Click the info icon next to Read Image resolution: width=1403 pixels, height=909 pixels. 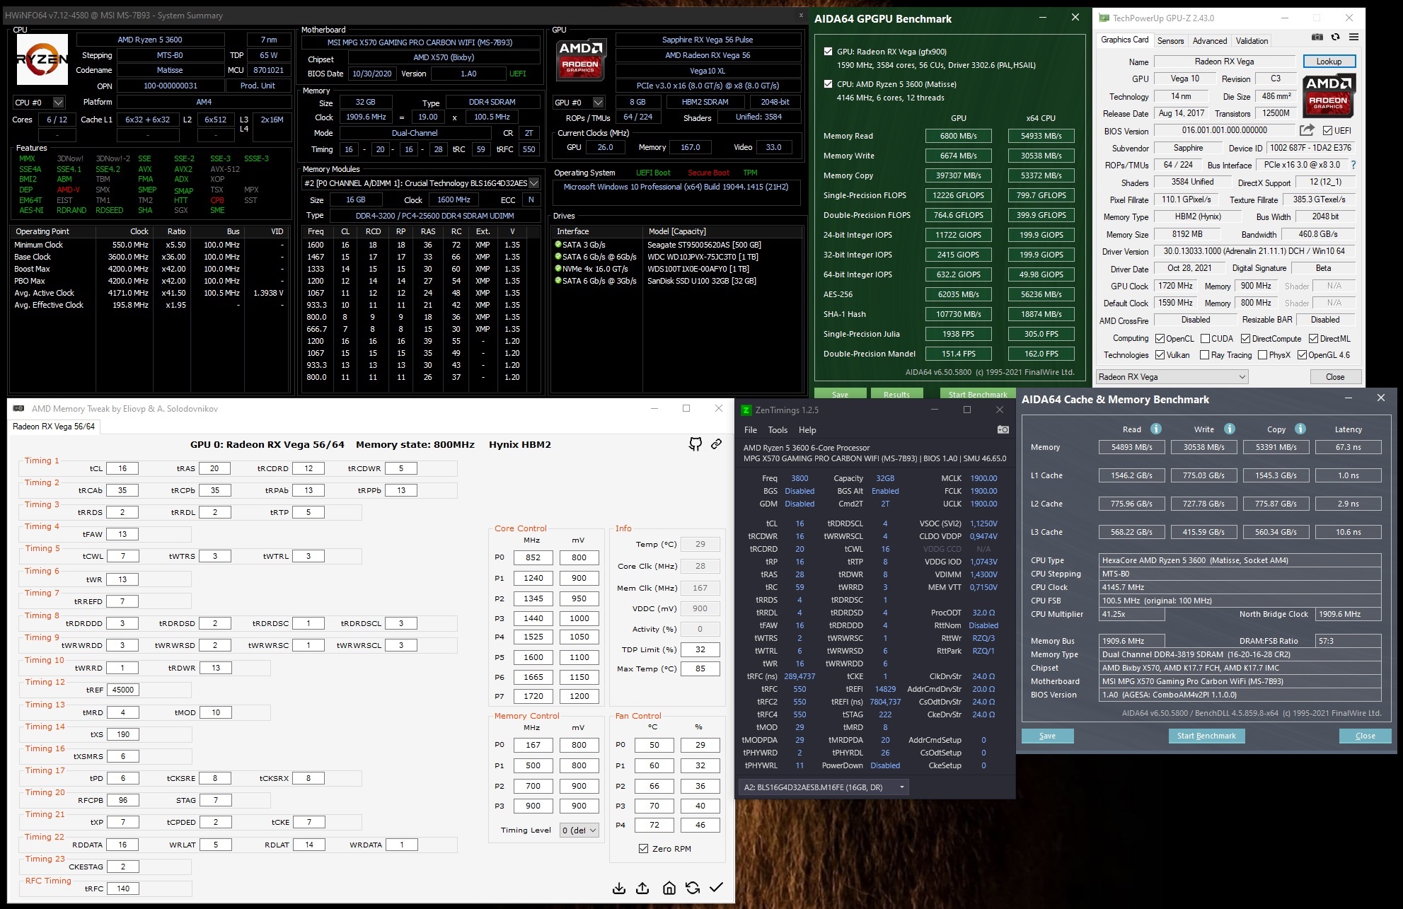click(x=1155, y=429)
